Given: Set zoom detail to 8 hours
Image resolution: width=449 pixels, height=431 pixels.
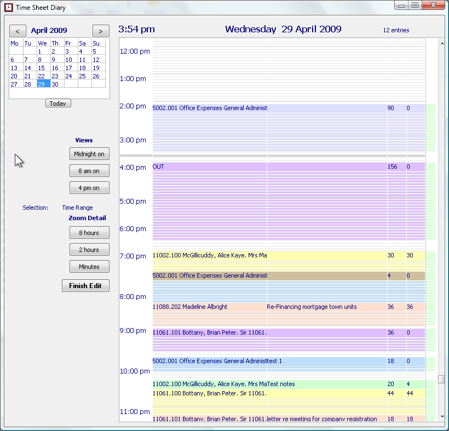Looking at the screenshot, I should 89,233.
